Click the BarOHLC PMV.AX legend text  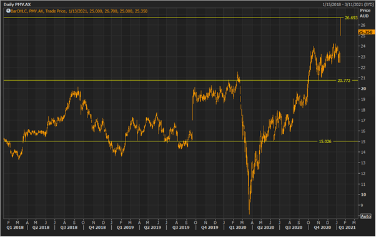click(79, 11)
